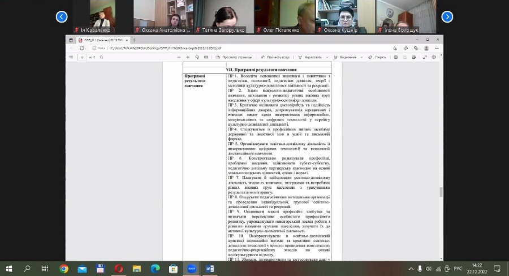The image size is (509, 276).
Task: Click the previous participants arrow in gallery strip
Action: click(x=62, y=17)
